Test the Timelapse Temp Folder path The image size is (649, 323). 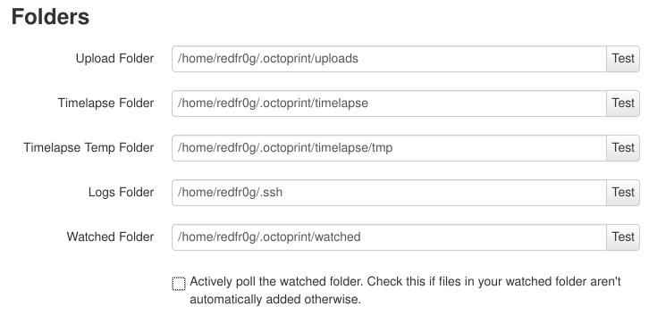click(623, 148)
